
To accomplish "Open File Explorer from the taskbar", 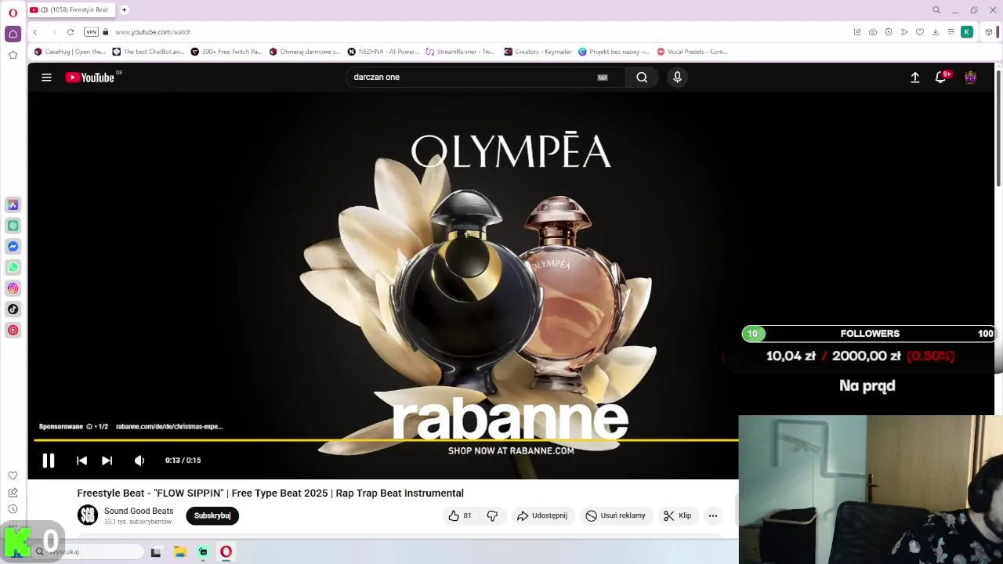I will click(x=179, y=551).
